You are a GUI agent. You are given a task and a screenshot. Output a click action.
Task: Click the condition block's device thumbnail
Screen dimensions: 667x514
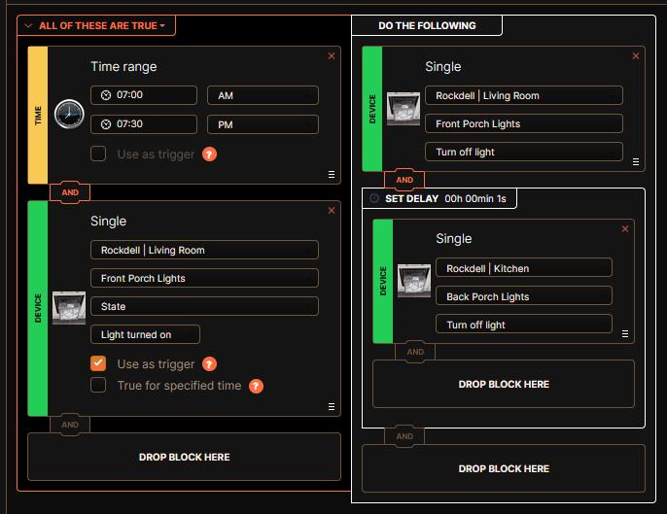(69, 308)
